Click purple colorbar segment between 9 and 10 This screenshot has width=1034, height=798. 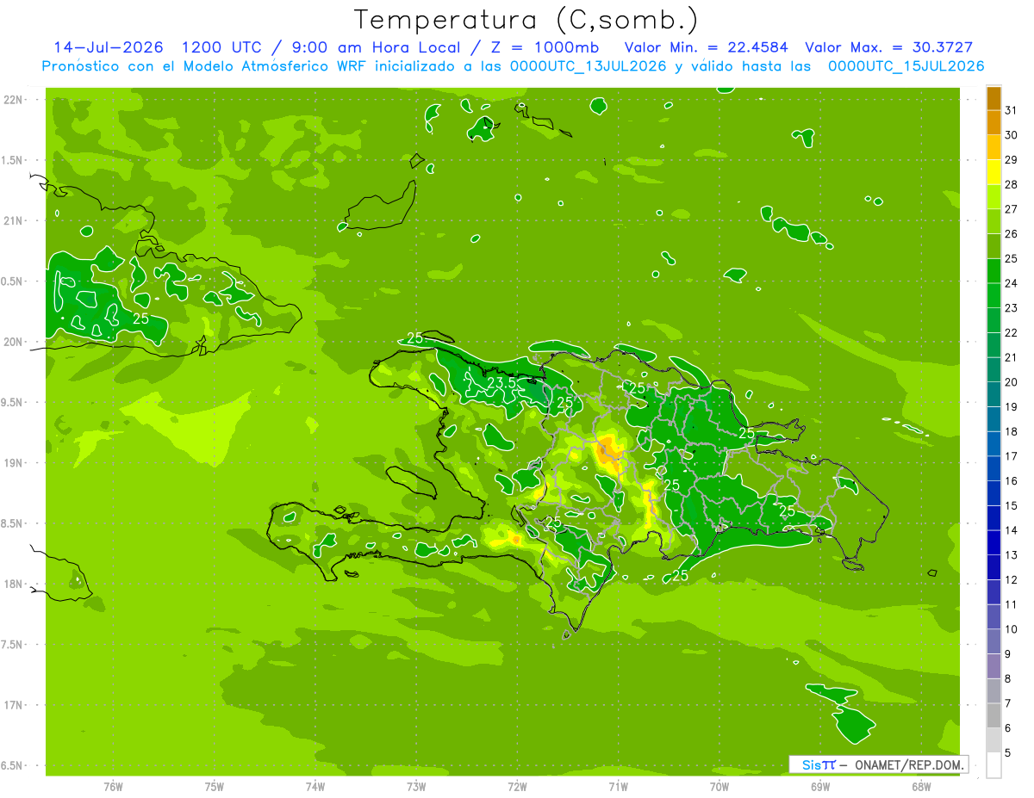click(994, 641)
